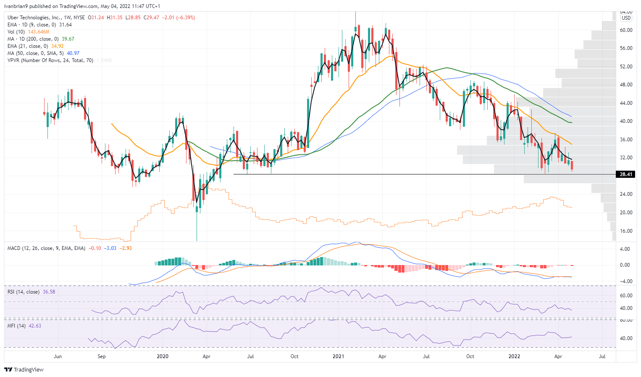The width and height of the screenshot is (641, 377).
Task: Click the 4.00 label on MACD axis
Action: pos(625,249)
